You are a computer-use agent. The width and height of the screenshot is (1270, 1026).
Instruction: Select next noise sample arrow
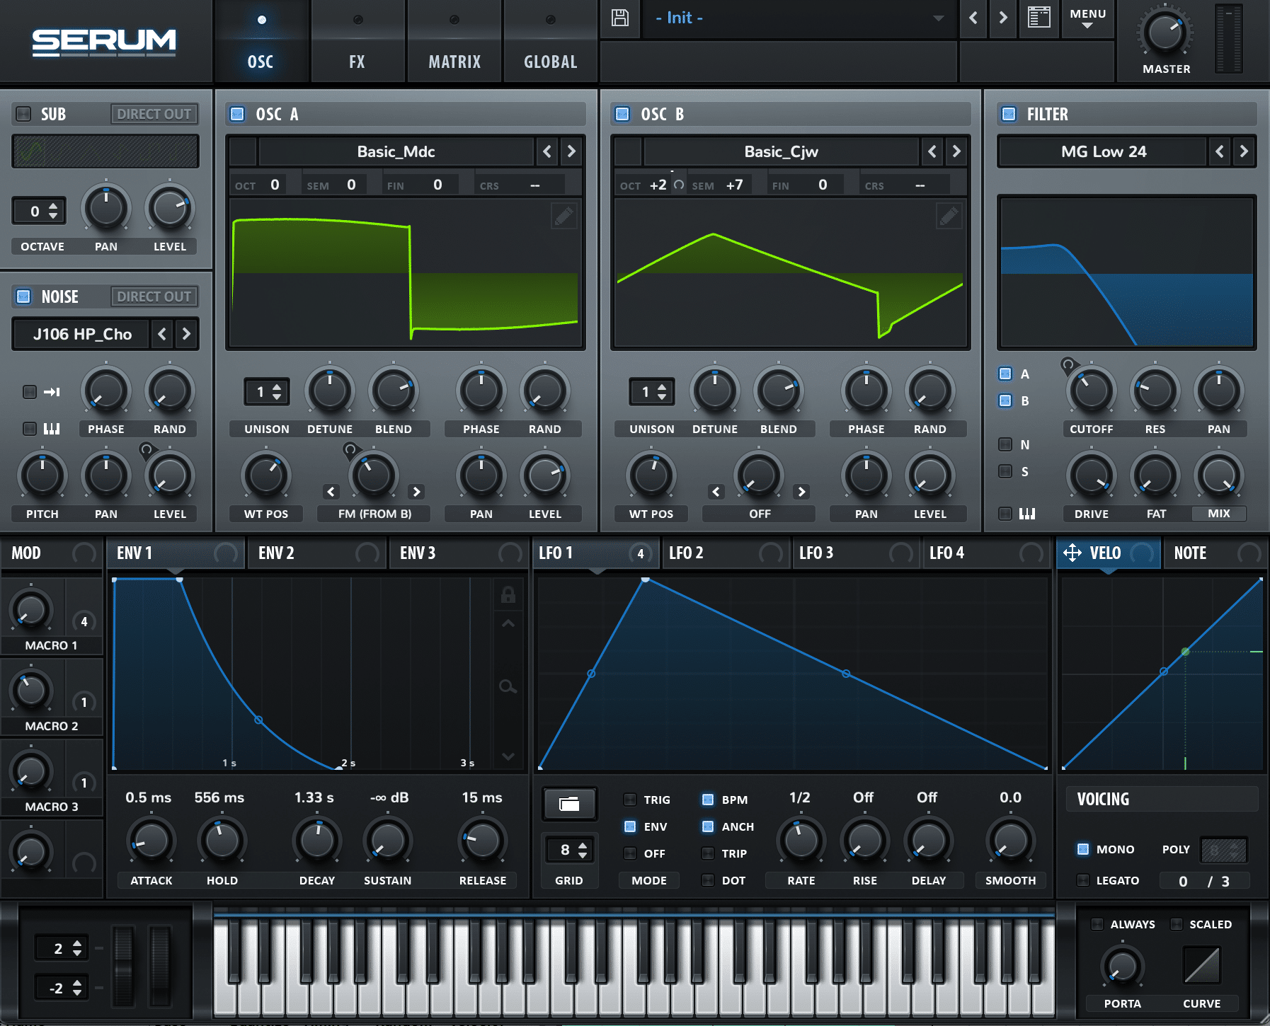[186, 333]
